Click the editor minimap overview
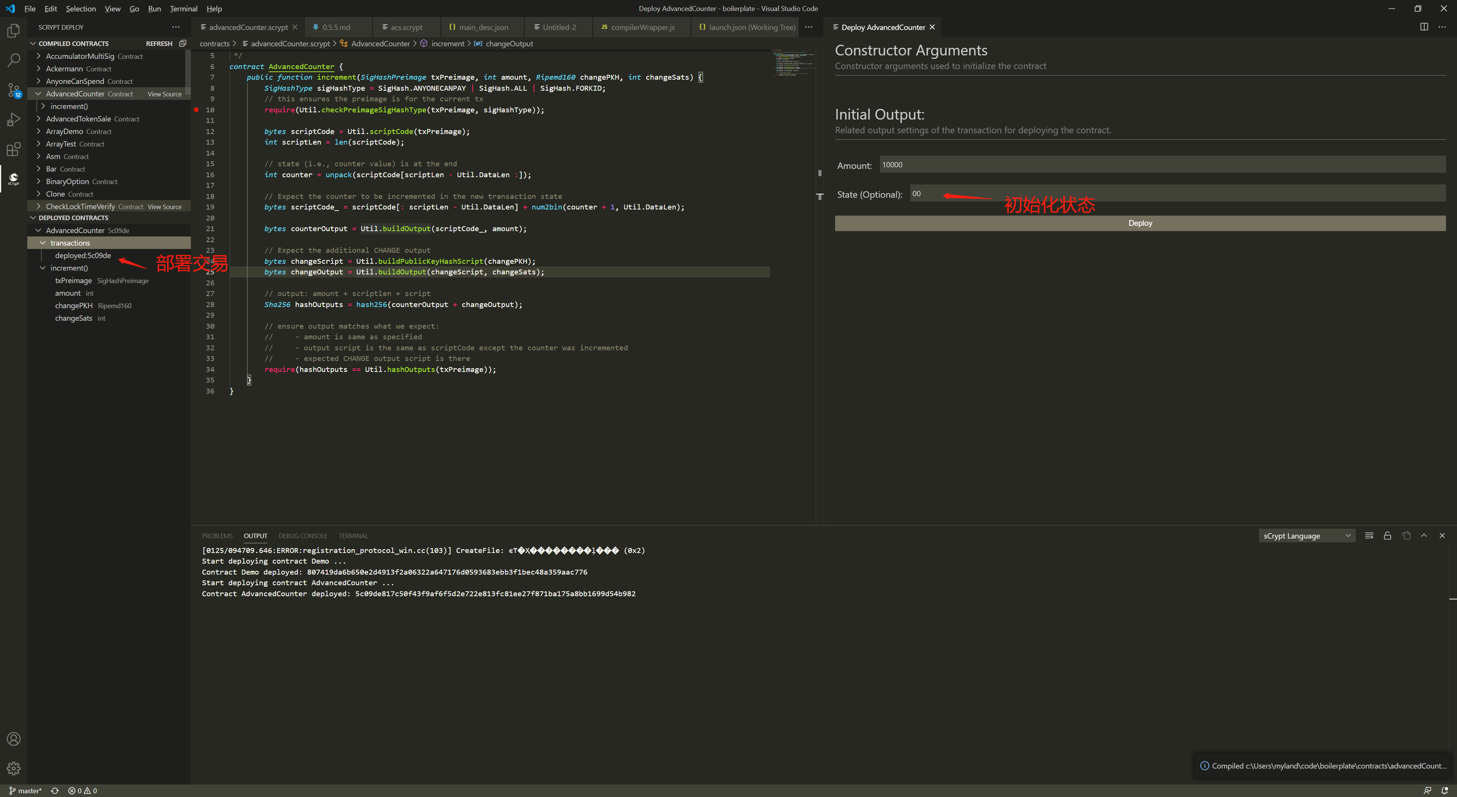The height and width of the screenshot is (797, 1457). 793,63
